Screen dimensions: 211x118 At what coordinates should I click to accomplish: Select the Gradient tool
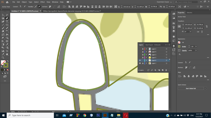[3, 45]
